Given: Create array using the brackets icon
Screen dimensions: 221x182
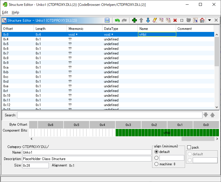Looking at the screenshot, I should click(x=182, y=20).
